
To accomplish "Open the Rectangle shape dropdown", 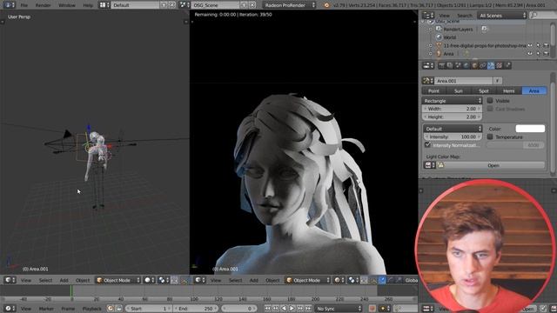I will [x=453, y=101].
